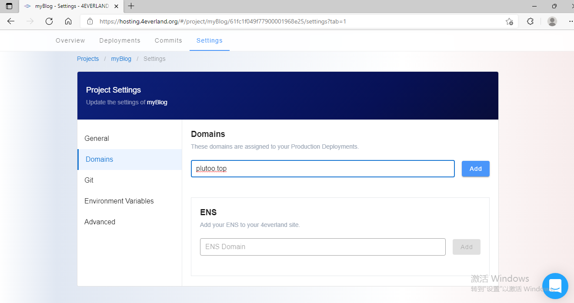
Task: Add the plutoo.top domain
Action: pyautogui.click(x=475, y=169)
